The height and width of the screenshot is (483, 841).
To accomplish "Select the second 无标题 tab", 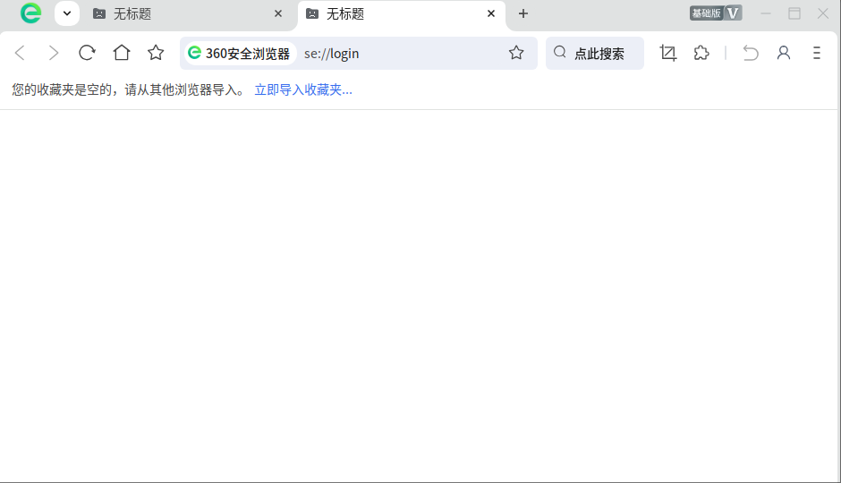I will pyautogui.click(x=400, y=14).
